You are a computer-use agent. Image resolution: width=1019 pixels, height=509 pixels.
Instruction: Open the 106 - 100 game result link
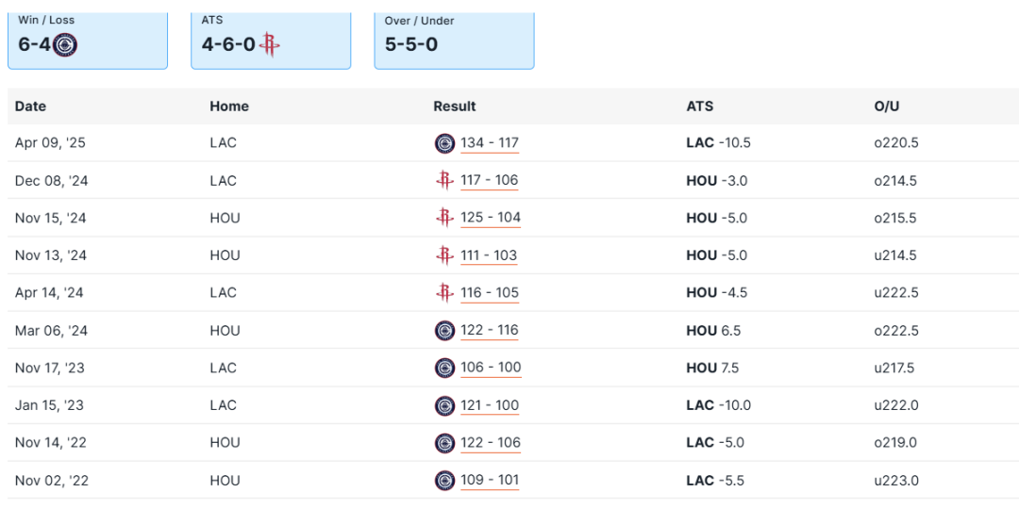pyautogui.click(x=491, y=368)
